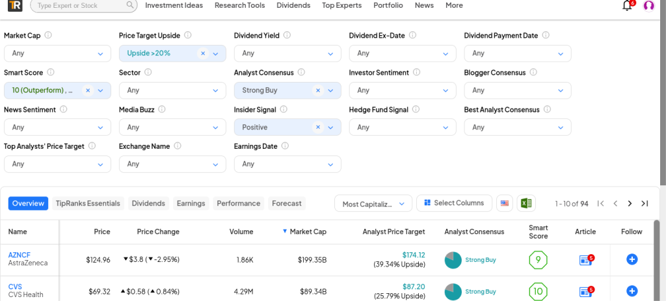Open the AstraZeneca article news icon

point(585,260)
